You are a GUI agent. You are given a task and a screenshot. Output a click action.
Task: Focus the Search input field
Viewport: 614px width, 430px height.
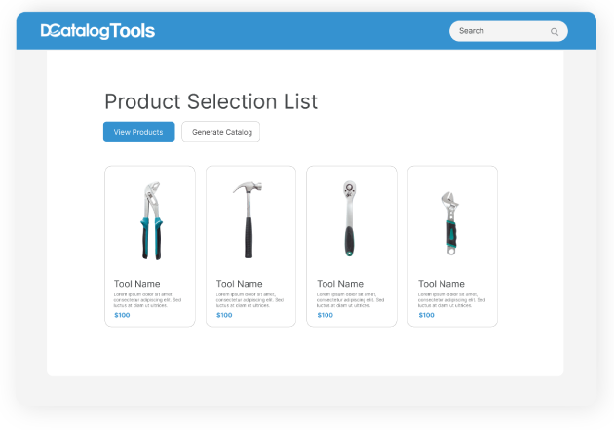tap(497, 31)
